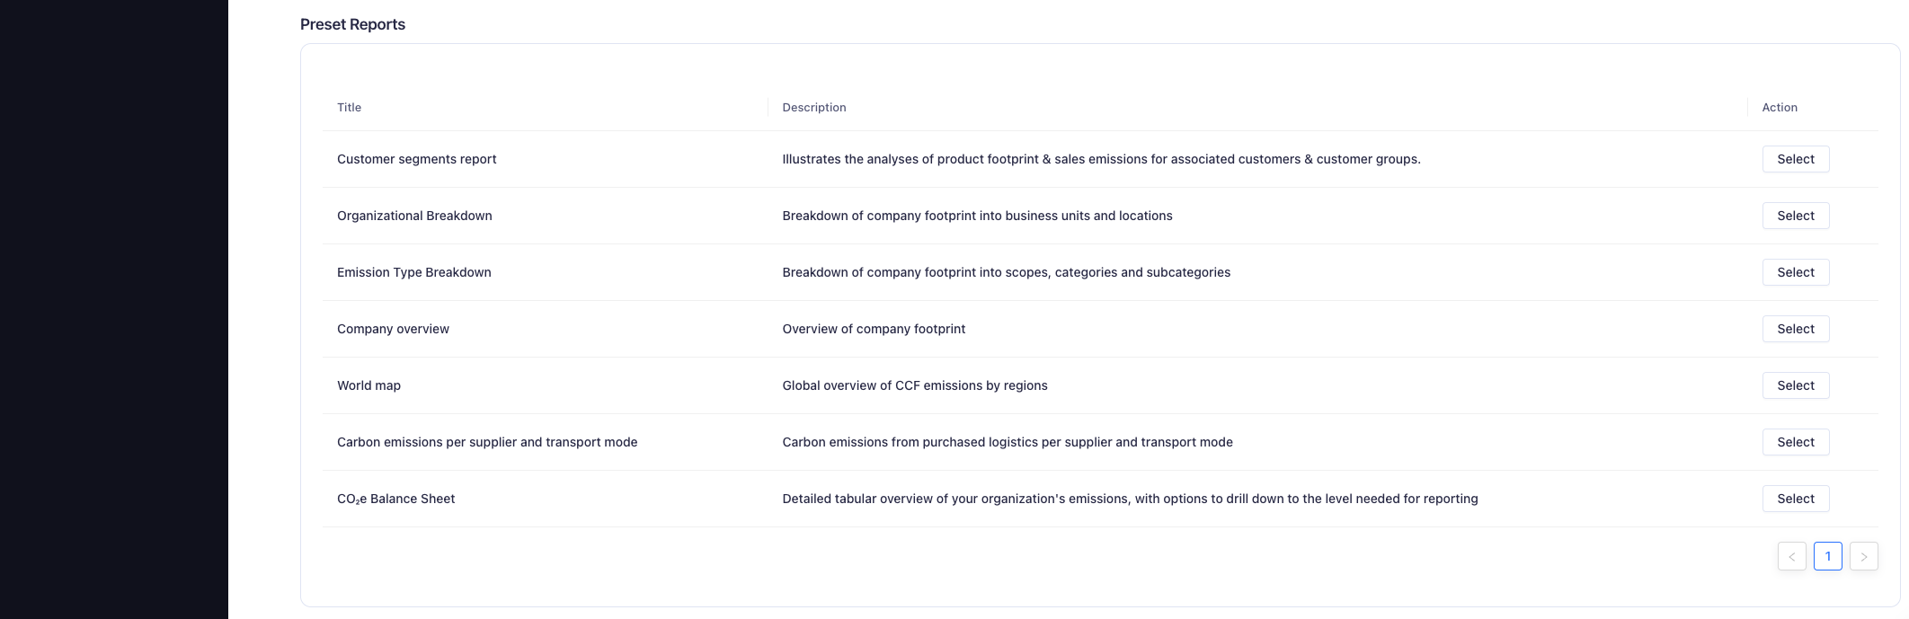Click the Preset Reports heading
The width and height of the screenshot is (1909, 619).
coord(352,24)
